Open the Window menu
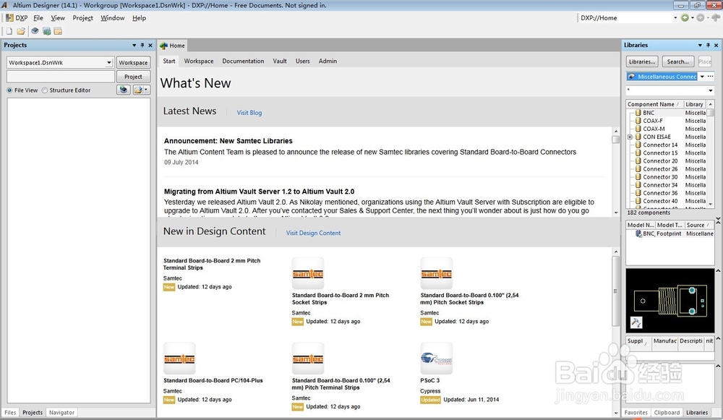Screen dimensions: 723x420 coord(113,18)
